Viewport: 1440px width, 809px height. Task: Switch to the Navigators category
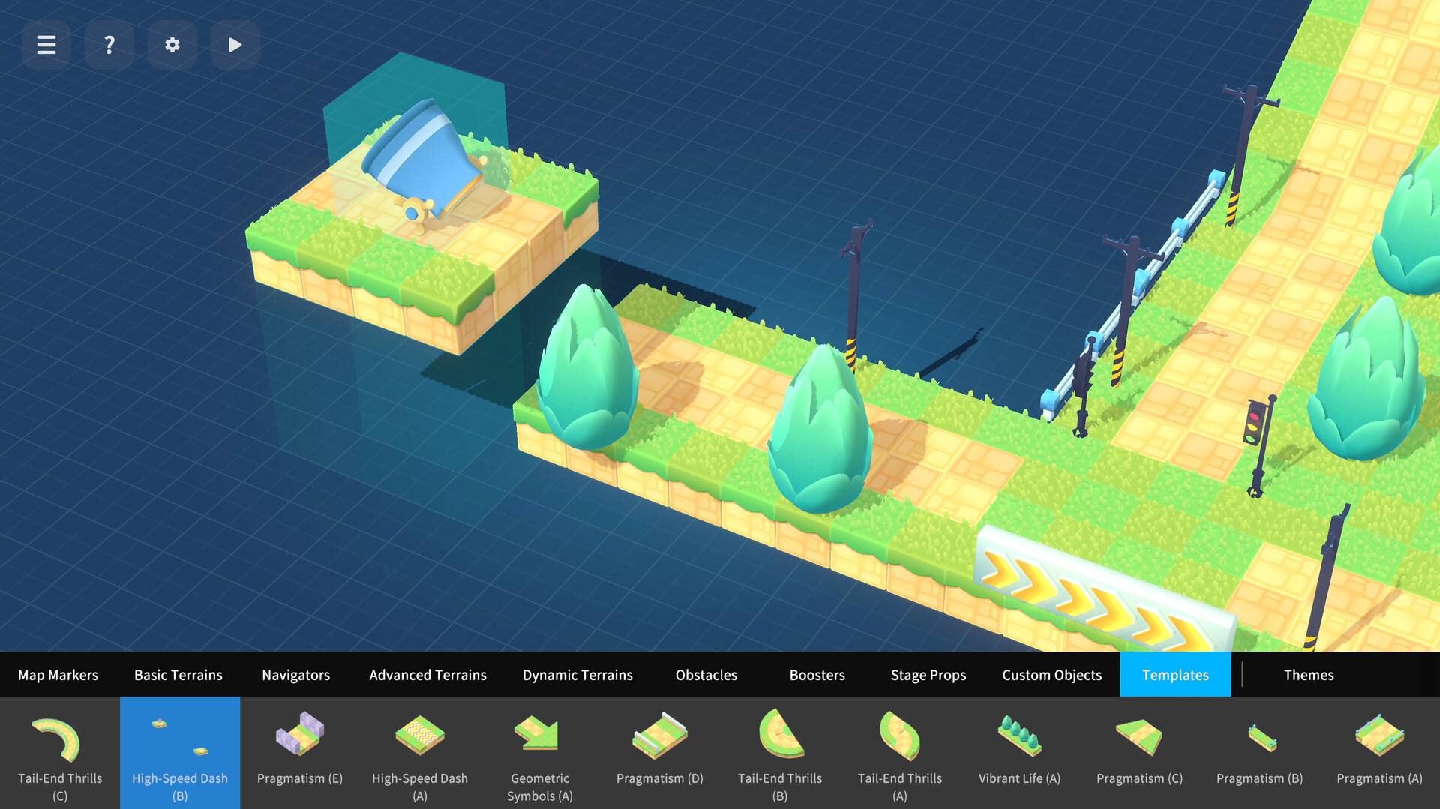click(296, 675)
